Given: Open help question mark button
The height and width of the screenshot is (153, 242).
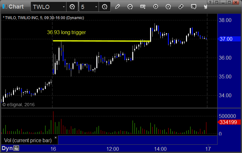Looking at the screenshot, I should (211, 2).
